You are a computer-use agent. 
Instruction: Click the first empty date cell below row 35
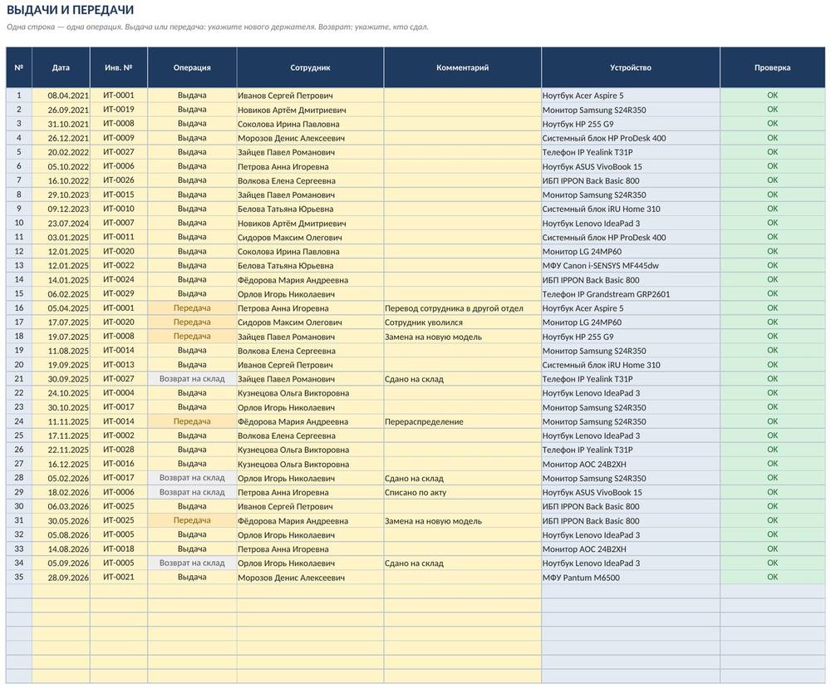point(61,592)
